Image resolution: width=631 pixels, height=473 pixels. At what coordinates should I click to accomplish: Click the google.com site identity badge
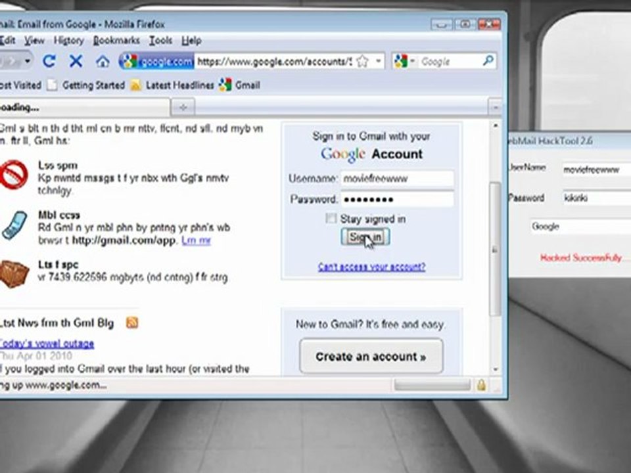(158, 62)
